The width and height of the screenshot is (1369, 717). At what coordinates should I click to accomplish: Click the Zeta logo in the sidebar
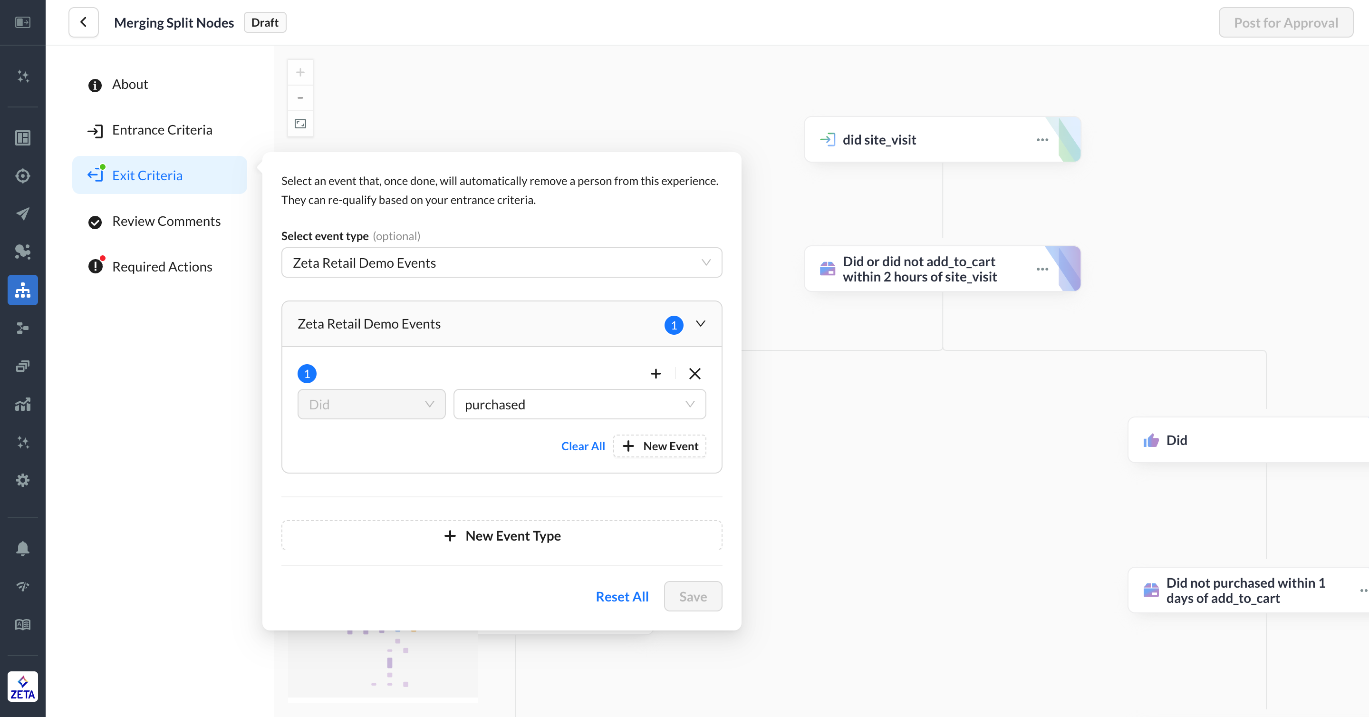pyautogui.click(x=22, y=686)
